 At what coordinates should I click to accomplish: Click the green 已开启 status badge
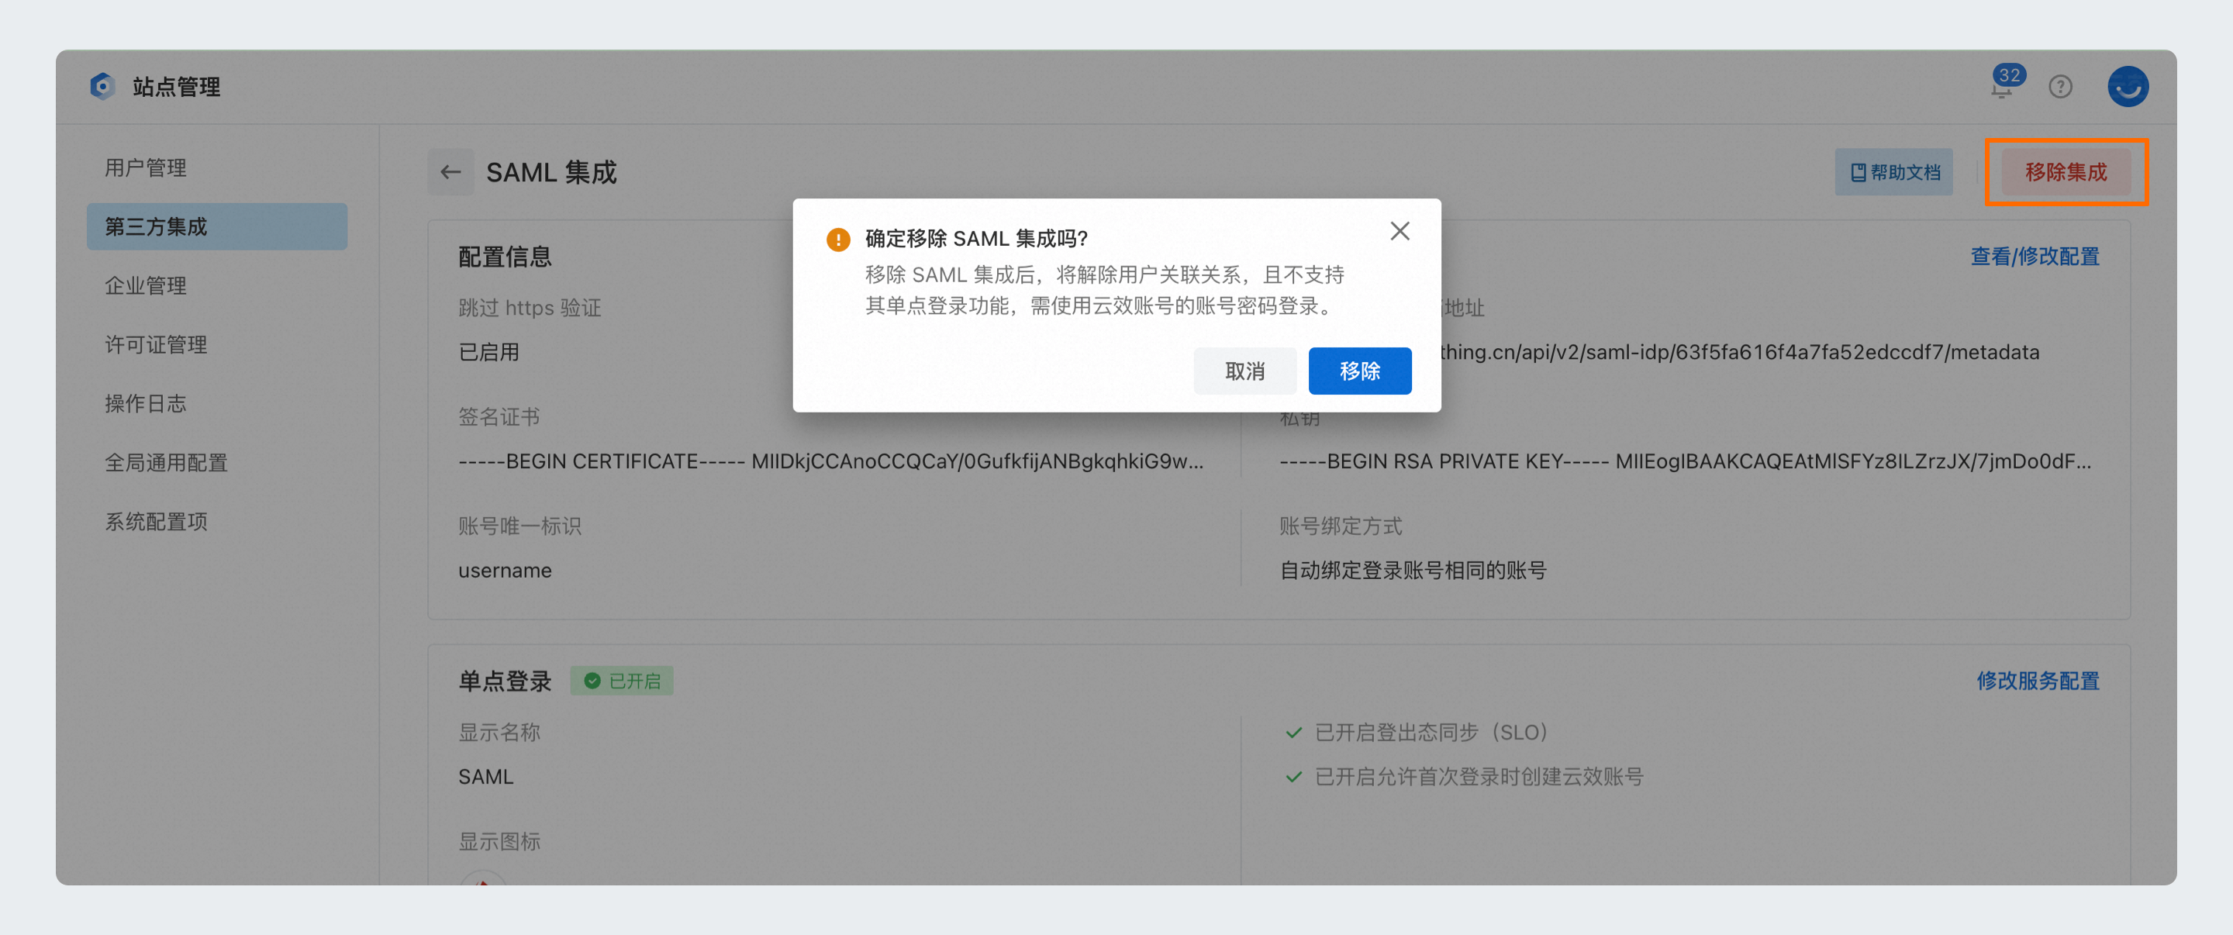[622, 681]
